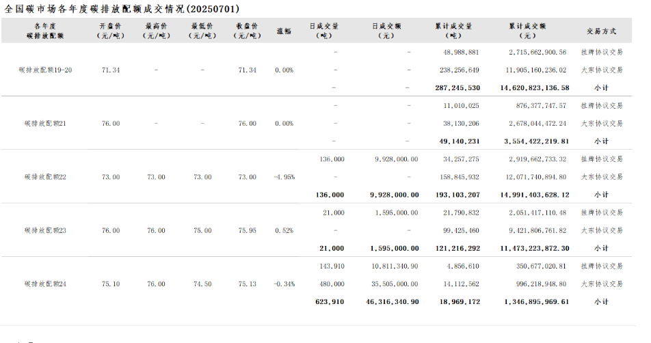Image resolution: width=651 pixels, height=343 pixels.
Task: Click the subtotal volume 287,245,530
Action: point(457,88)
